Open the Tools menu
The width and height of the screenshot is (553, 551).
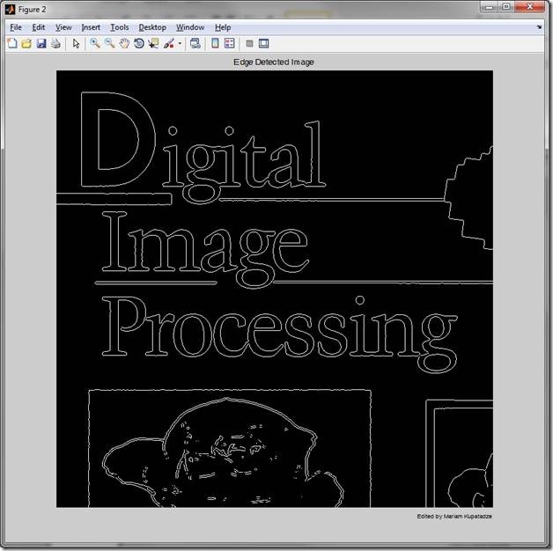[x=120, y=27]
